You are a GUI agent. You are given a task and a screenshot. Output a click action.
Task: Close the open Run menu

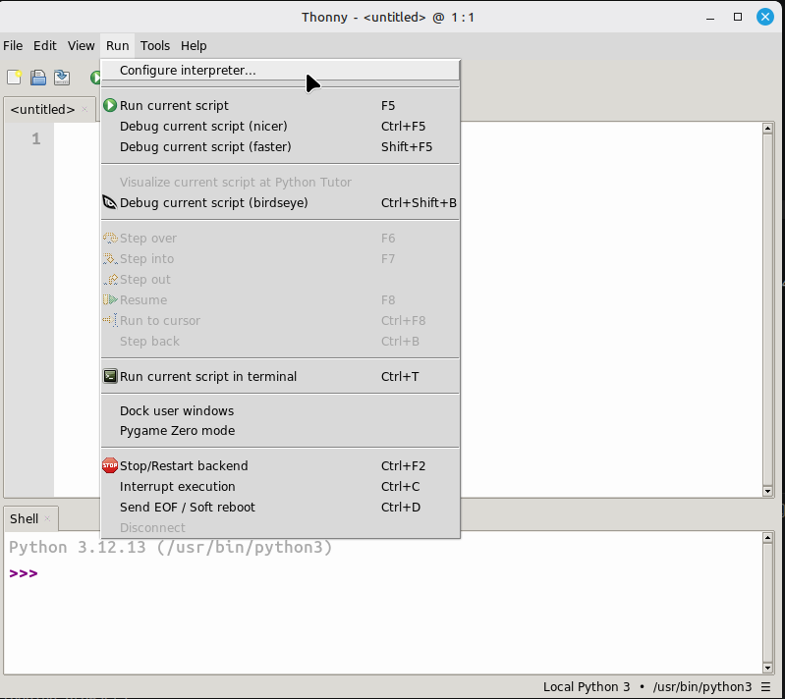tap(118, 45)
